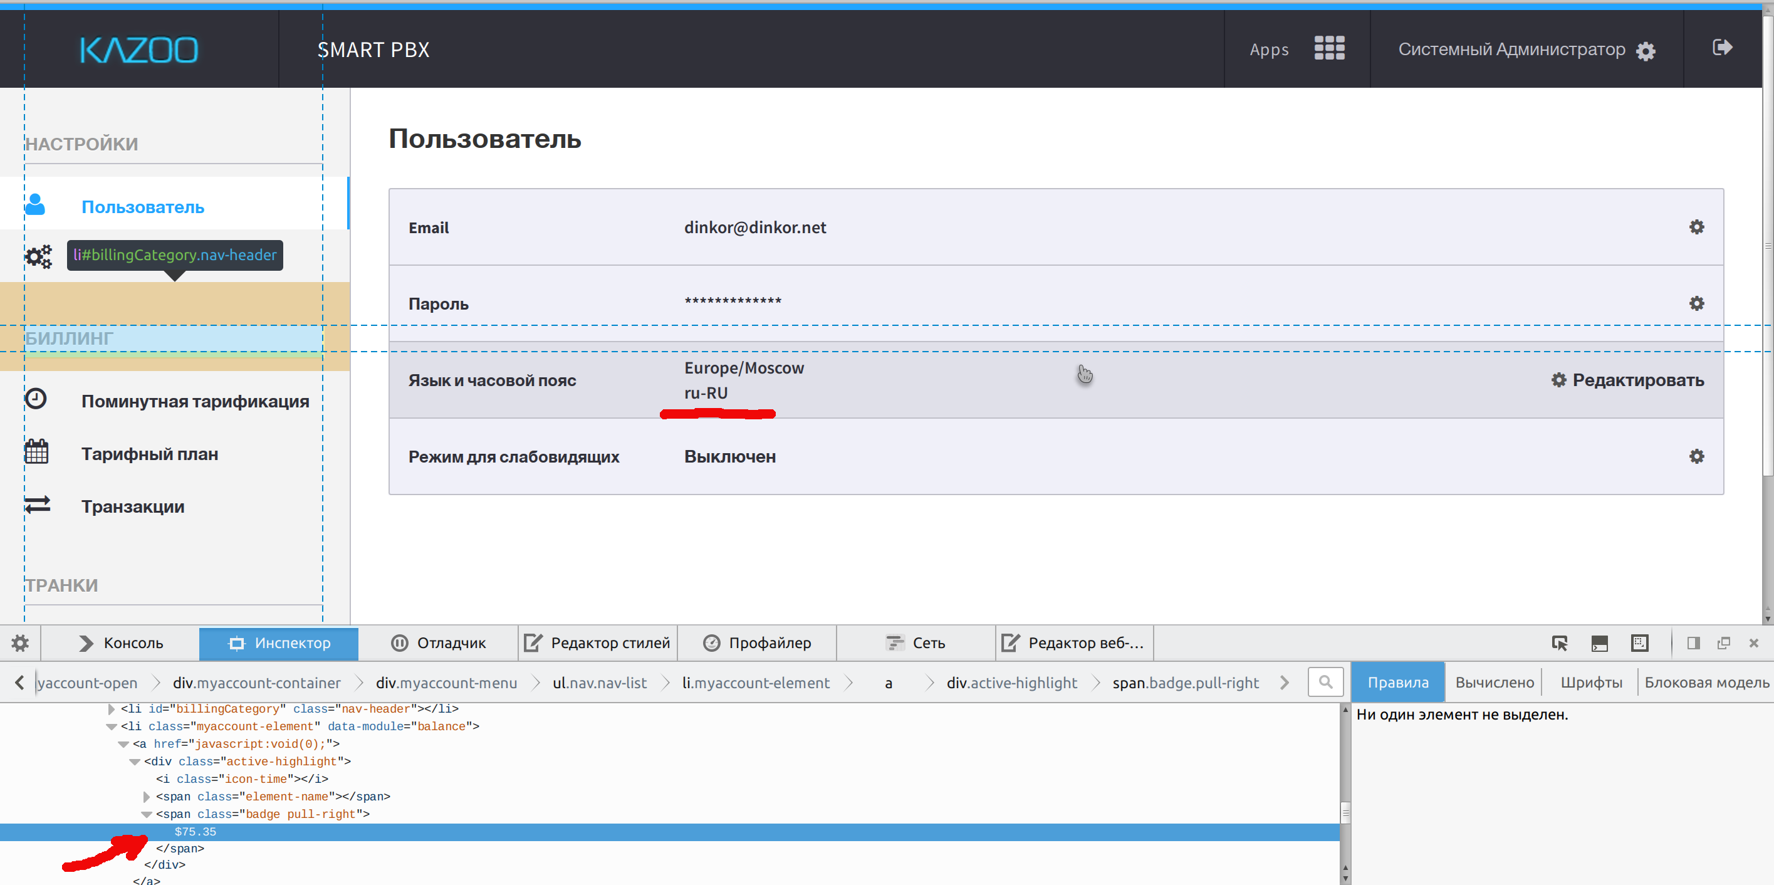Select the Шрифты sidebar tab

1590,682
